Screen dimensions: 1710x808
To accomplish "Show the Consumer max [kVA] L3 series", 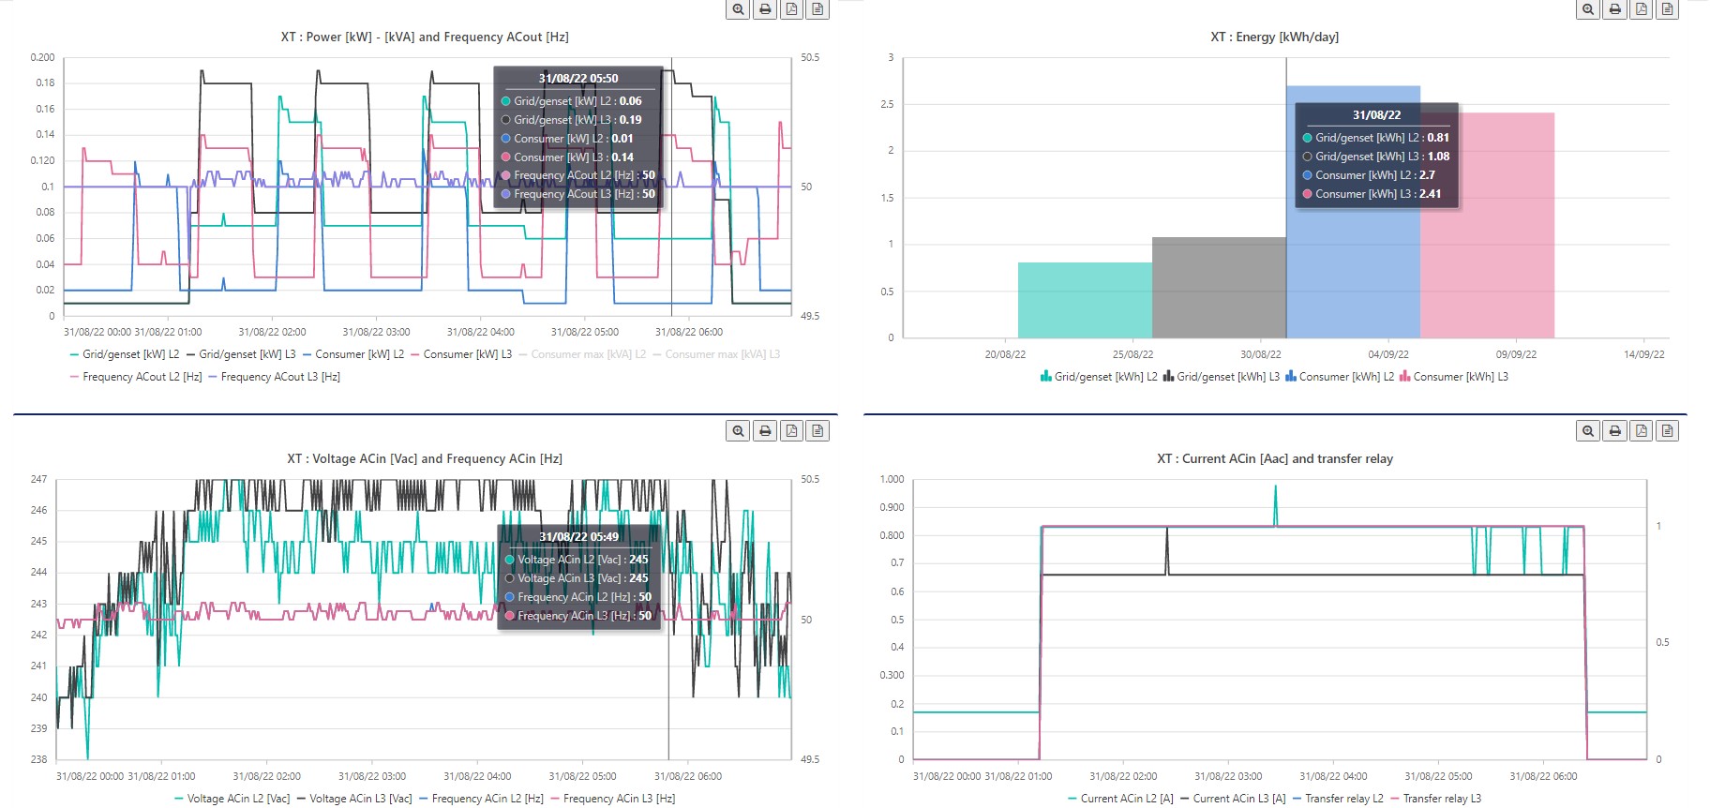I will point(716,354).
